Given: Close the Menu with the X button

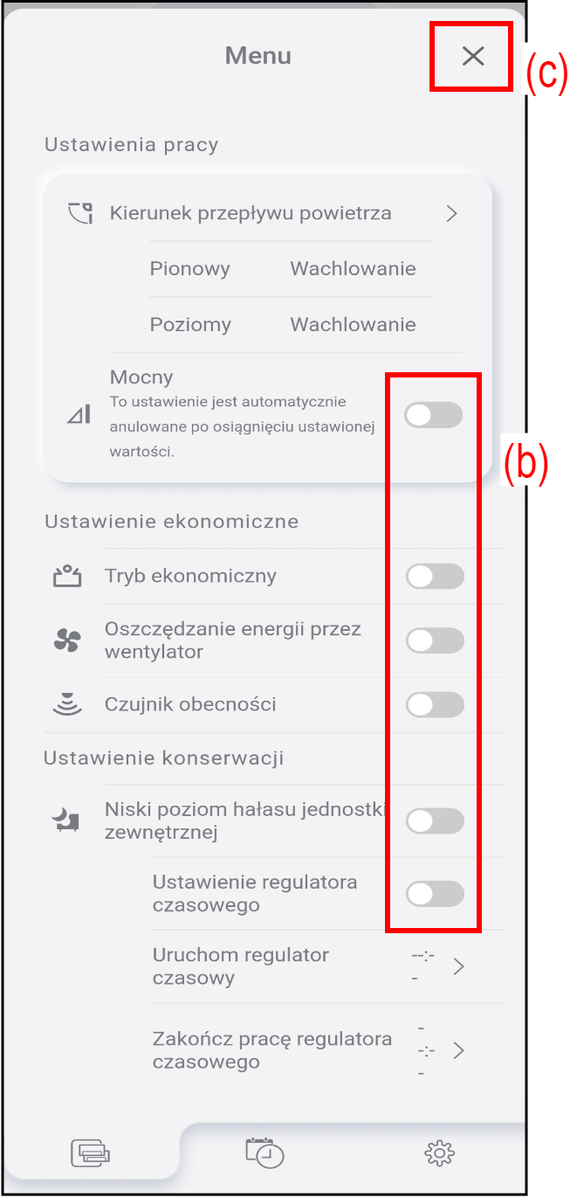Looking at the screenshot, I should click(472, 57).
